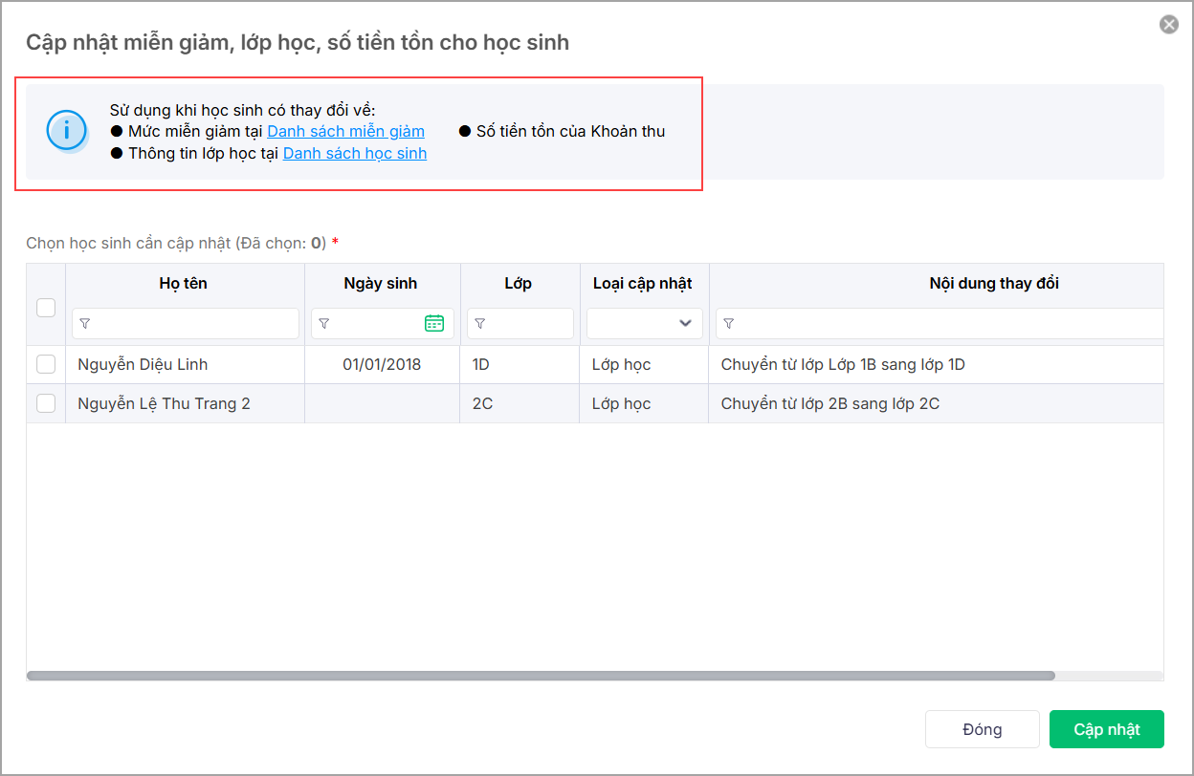
Task: Click the Đóng button
Action: (982, 729)
